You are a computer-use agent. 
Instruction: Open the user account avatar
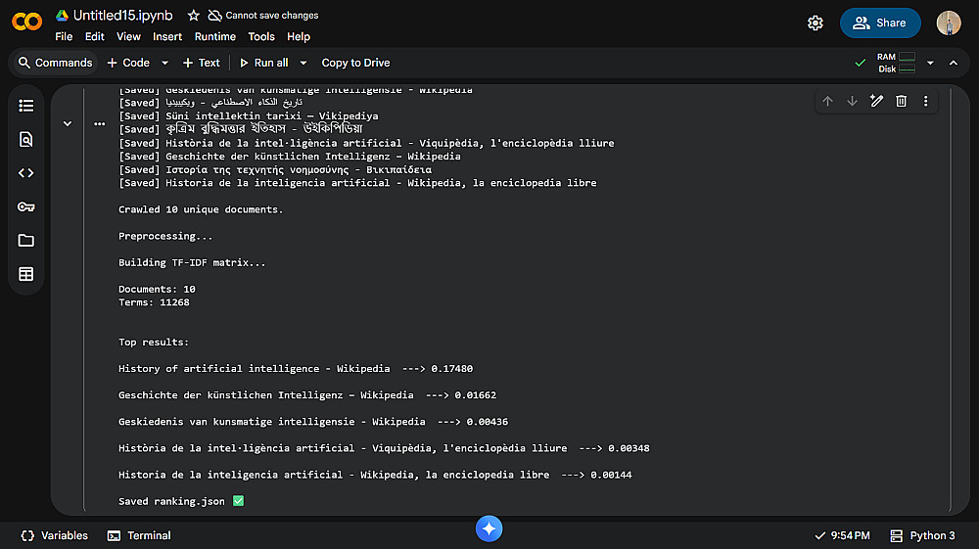[x=949, y=23]
